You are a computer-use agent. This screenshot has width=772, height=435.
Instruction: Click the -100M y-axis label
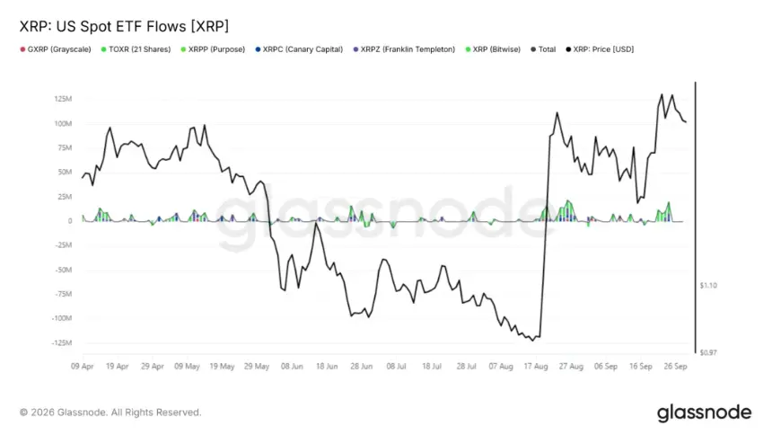[x=62, y=318]
